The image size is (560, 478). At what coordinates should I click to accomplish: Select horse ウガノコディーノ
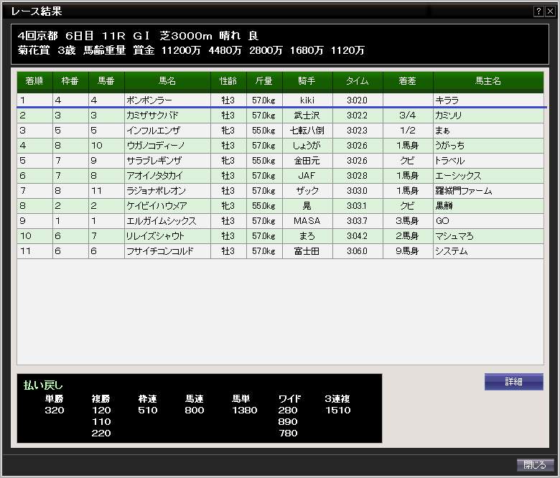[156, 146]
